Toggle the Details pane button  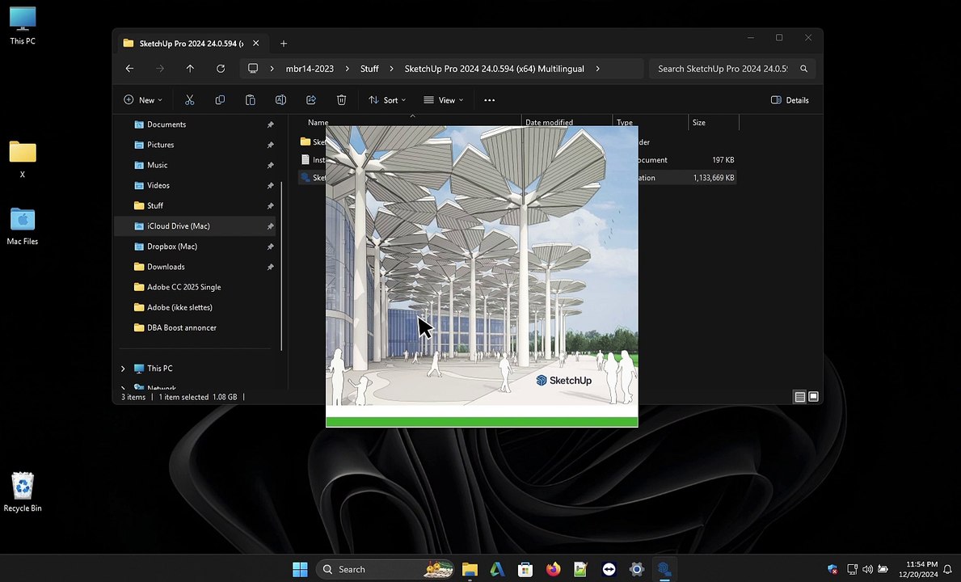[x=790, y=100]
